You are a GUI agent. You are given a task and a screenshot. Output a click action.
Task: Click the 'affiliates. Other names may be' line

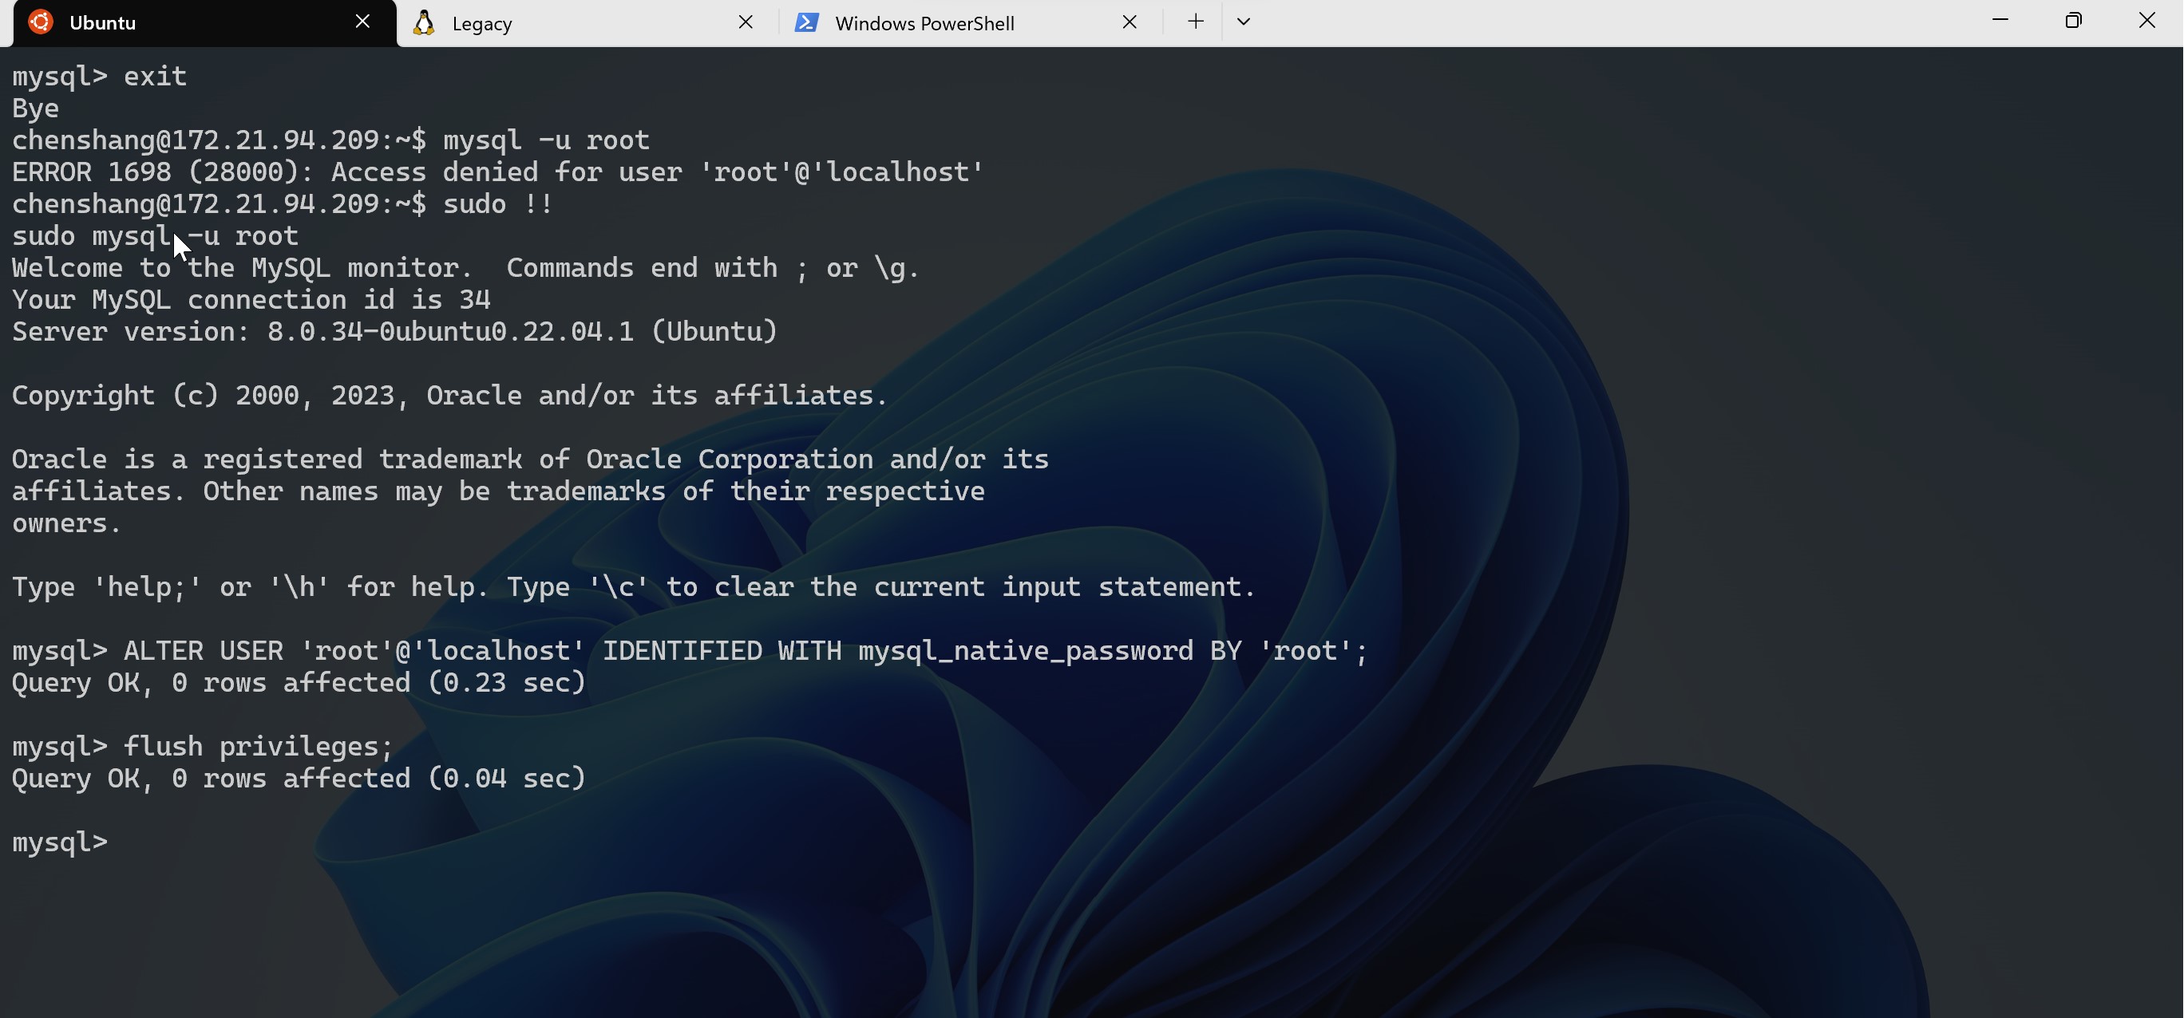497,491
